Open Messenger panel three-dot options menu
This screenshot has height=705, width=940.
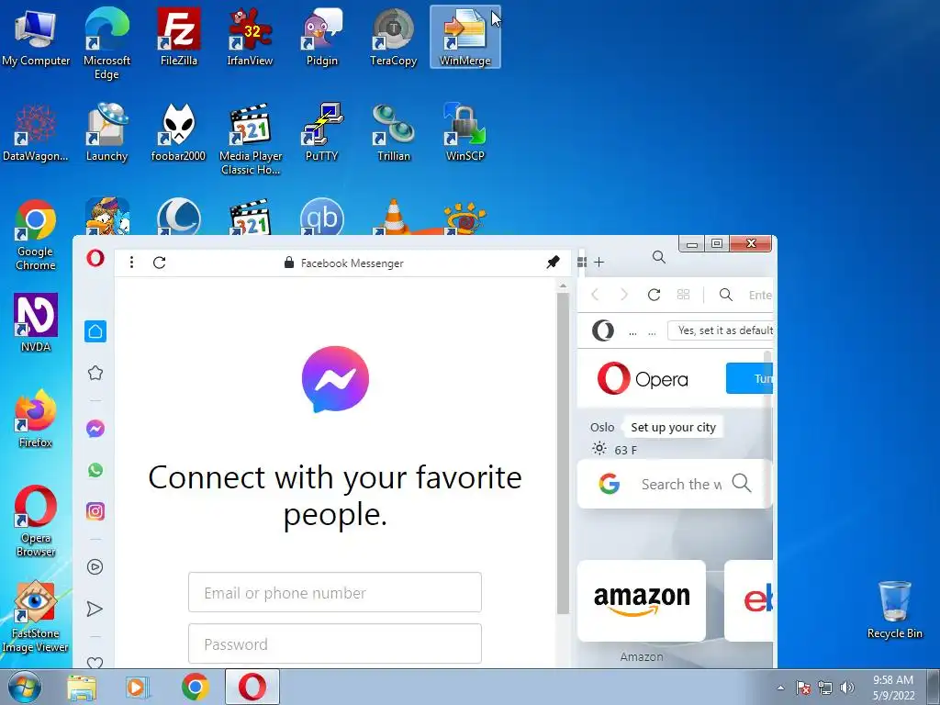click(131, 263)
